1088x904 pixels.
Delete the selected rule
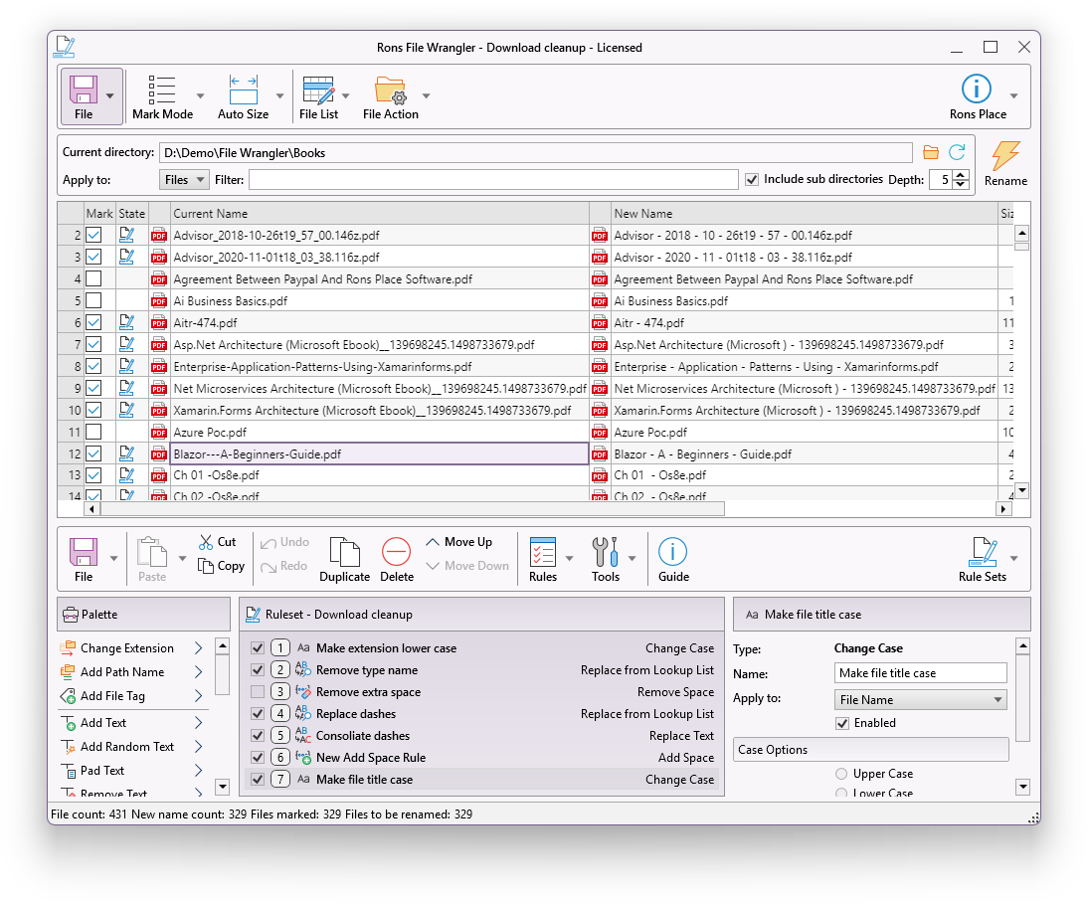point(396,559)
